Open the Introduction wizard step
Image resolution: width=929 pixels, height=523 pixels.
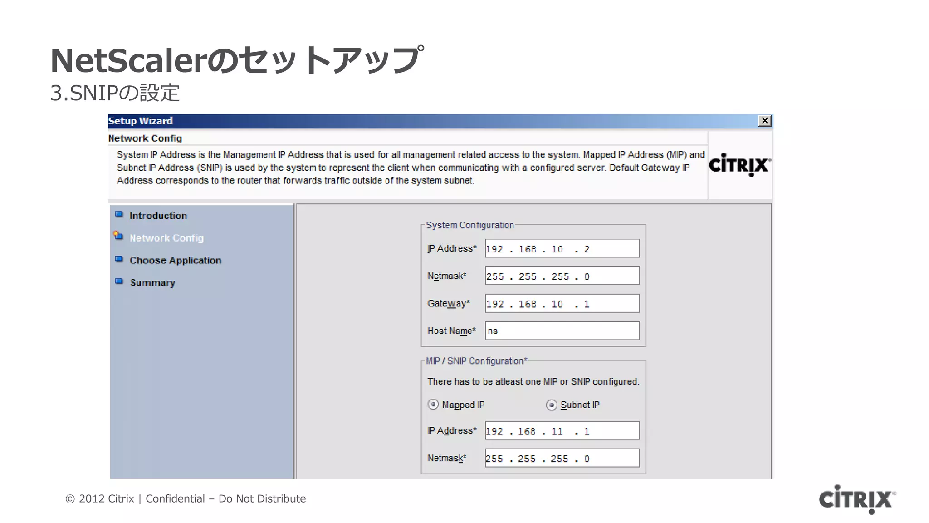158,216
